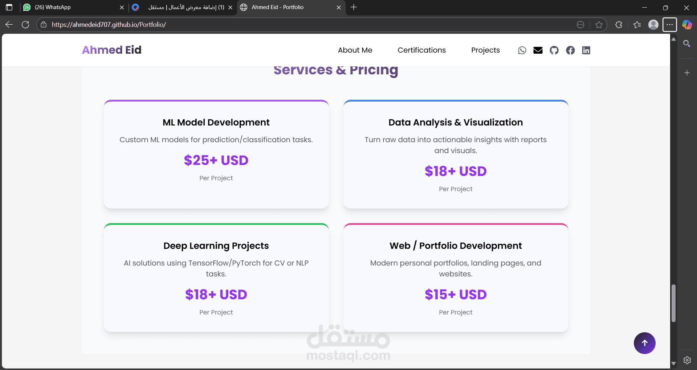Add this page to favorites
Viewport: 697px width, 370px height.
coord(599,25)
